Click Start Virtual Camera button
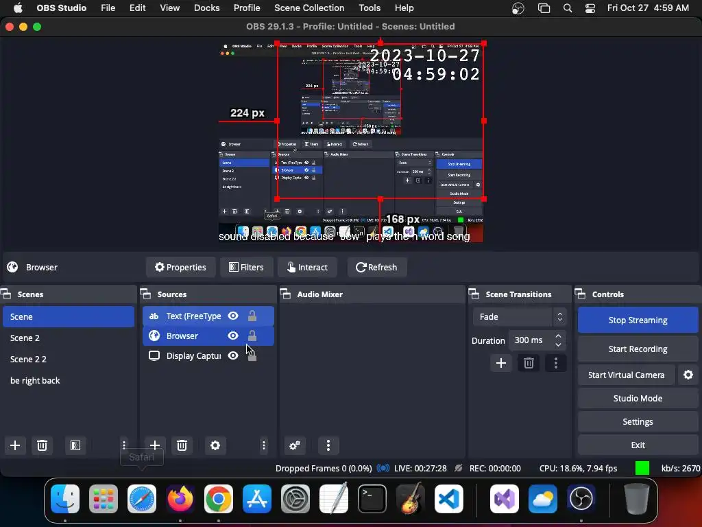 (x=627, y=375)
